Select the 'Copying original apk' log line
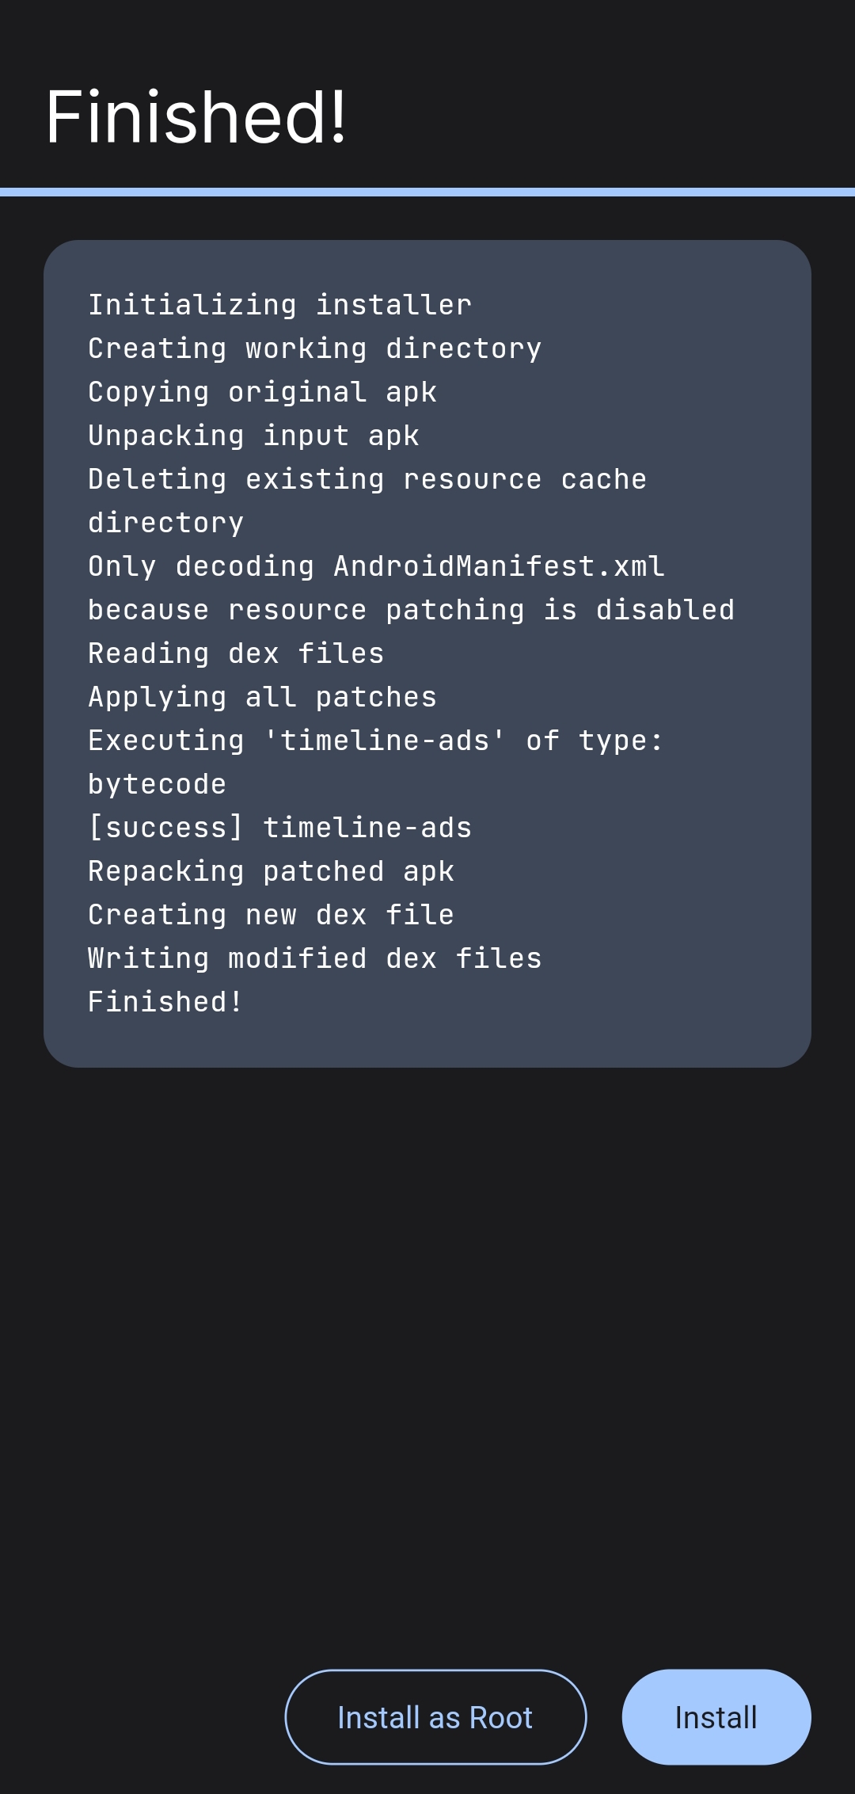The height and width of the screenshot is (1794, 855). click(x=263, y=391)
